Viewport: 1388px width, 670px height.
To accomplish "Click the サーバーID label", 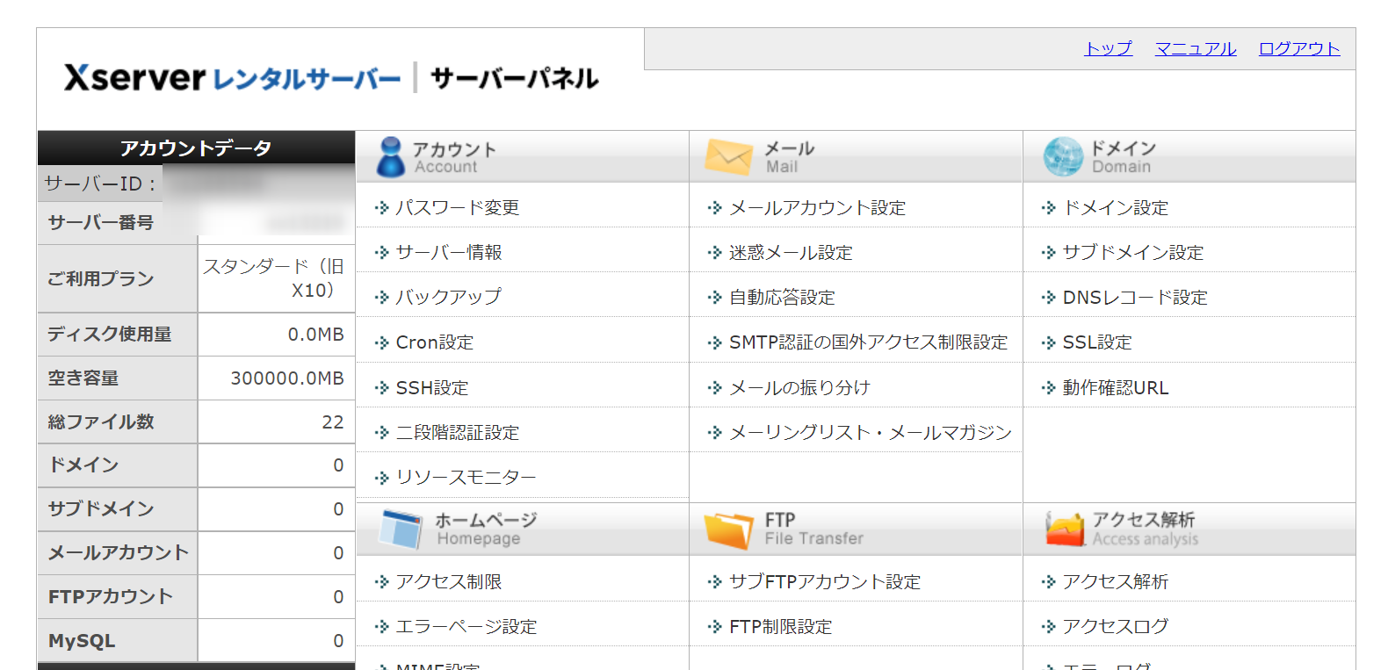I will pos(100,184).
